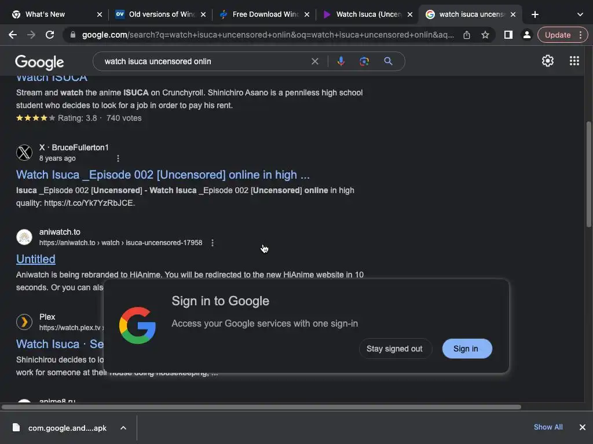Click the horizontal page scrollbar
Screen dimensions: 593x444
tap(261, 407)
